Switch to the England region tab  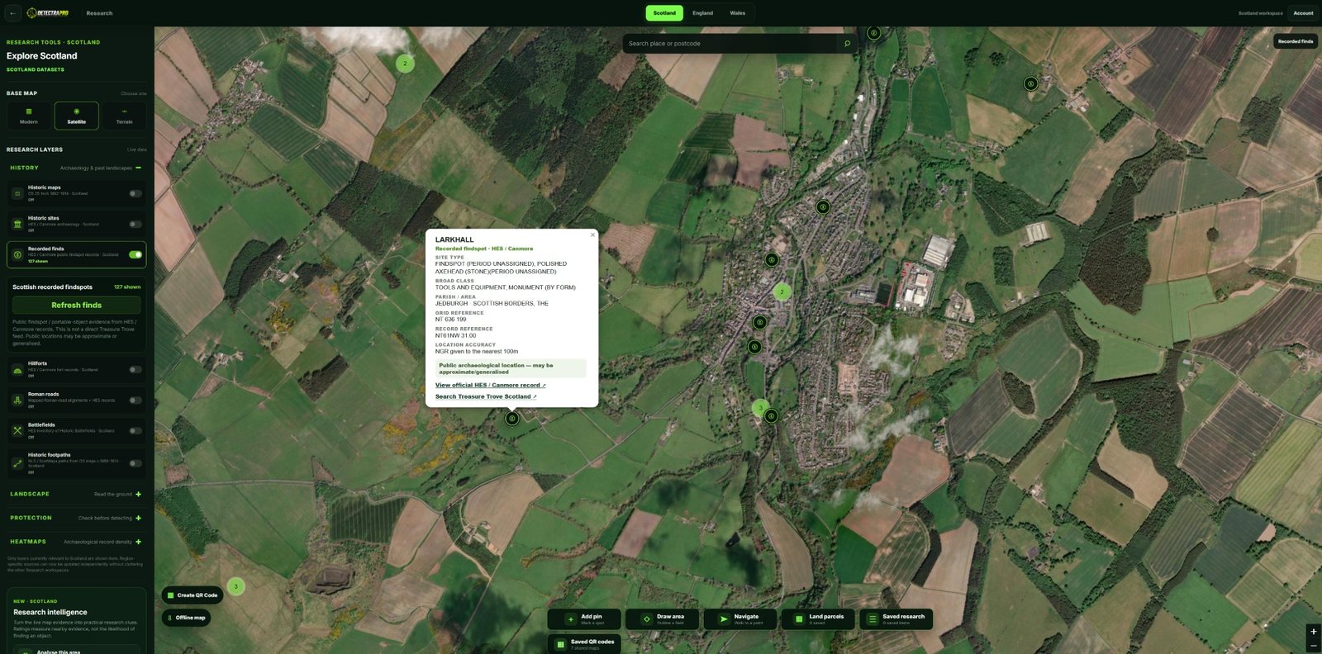(x=702, y=13)
